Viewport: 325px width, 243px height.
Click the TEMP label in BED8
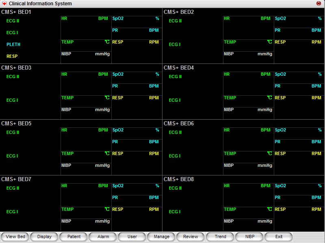230,209
